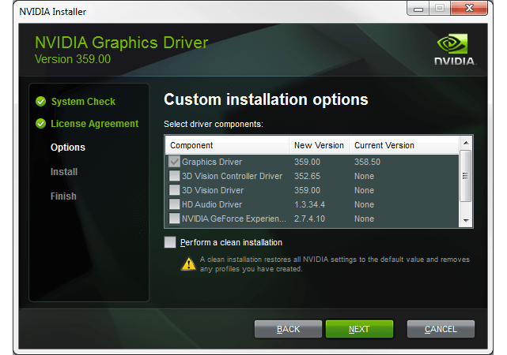Viewport: 507px width, 355px height.
Task: Click the Custom installation options heading
Action: tap(266, 99)
